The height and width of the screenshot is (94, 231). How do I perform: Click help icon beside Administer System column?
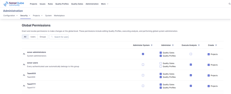click(152, 45)
